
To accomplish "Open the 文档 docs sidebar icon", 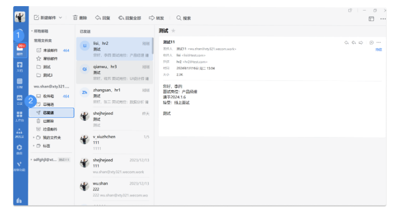I will pyautogui.click(x=19, y=67).
